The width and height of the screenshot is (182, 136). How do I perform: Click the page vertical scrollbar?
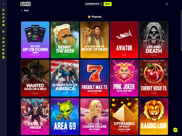click(181, 31)
